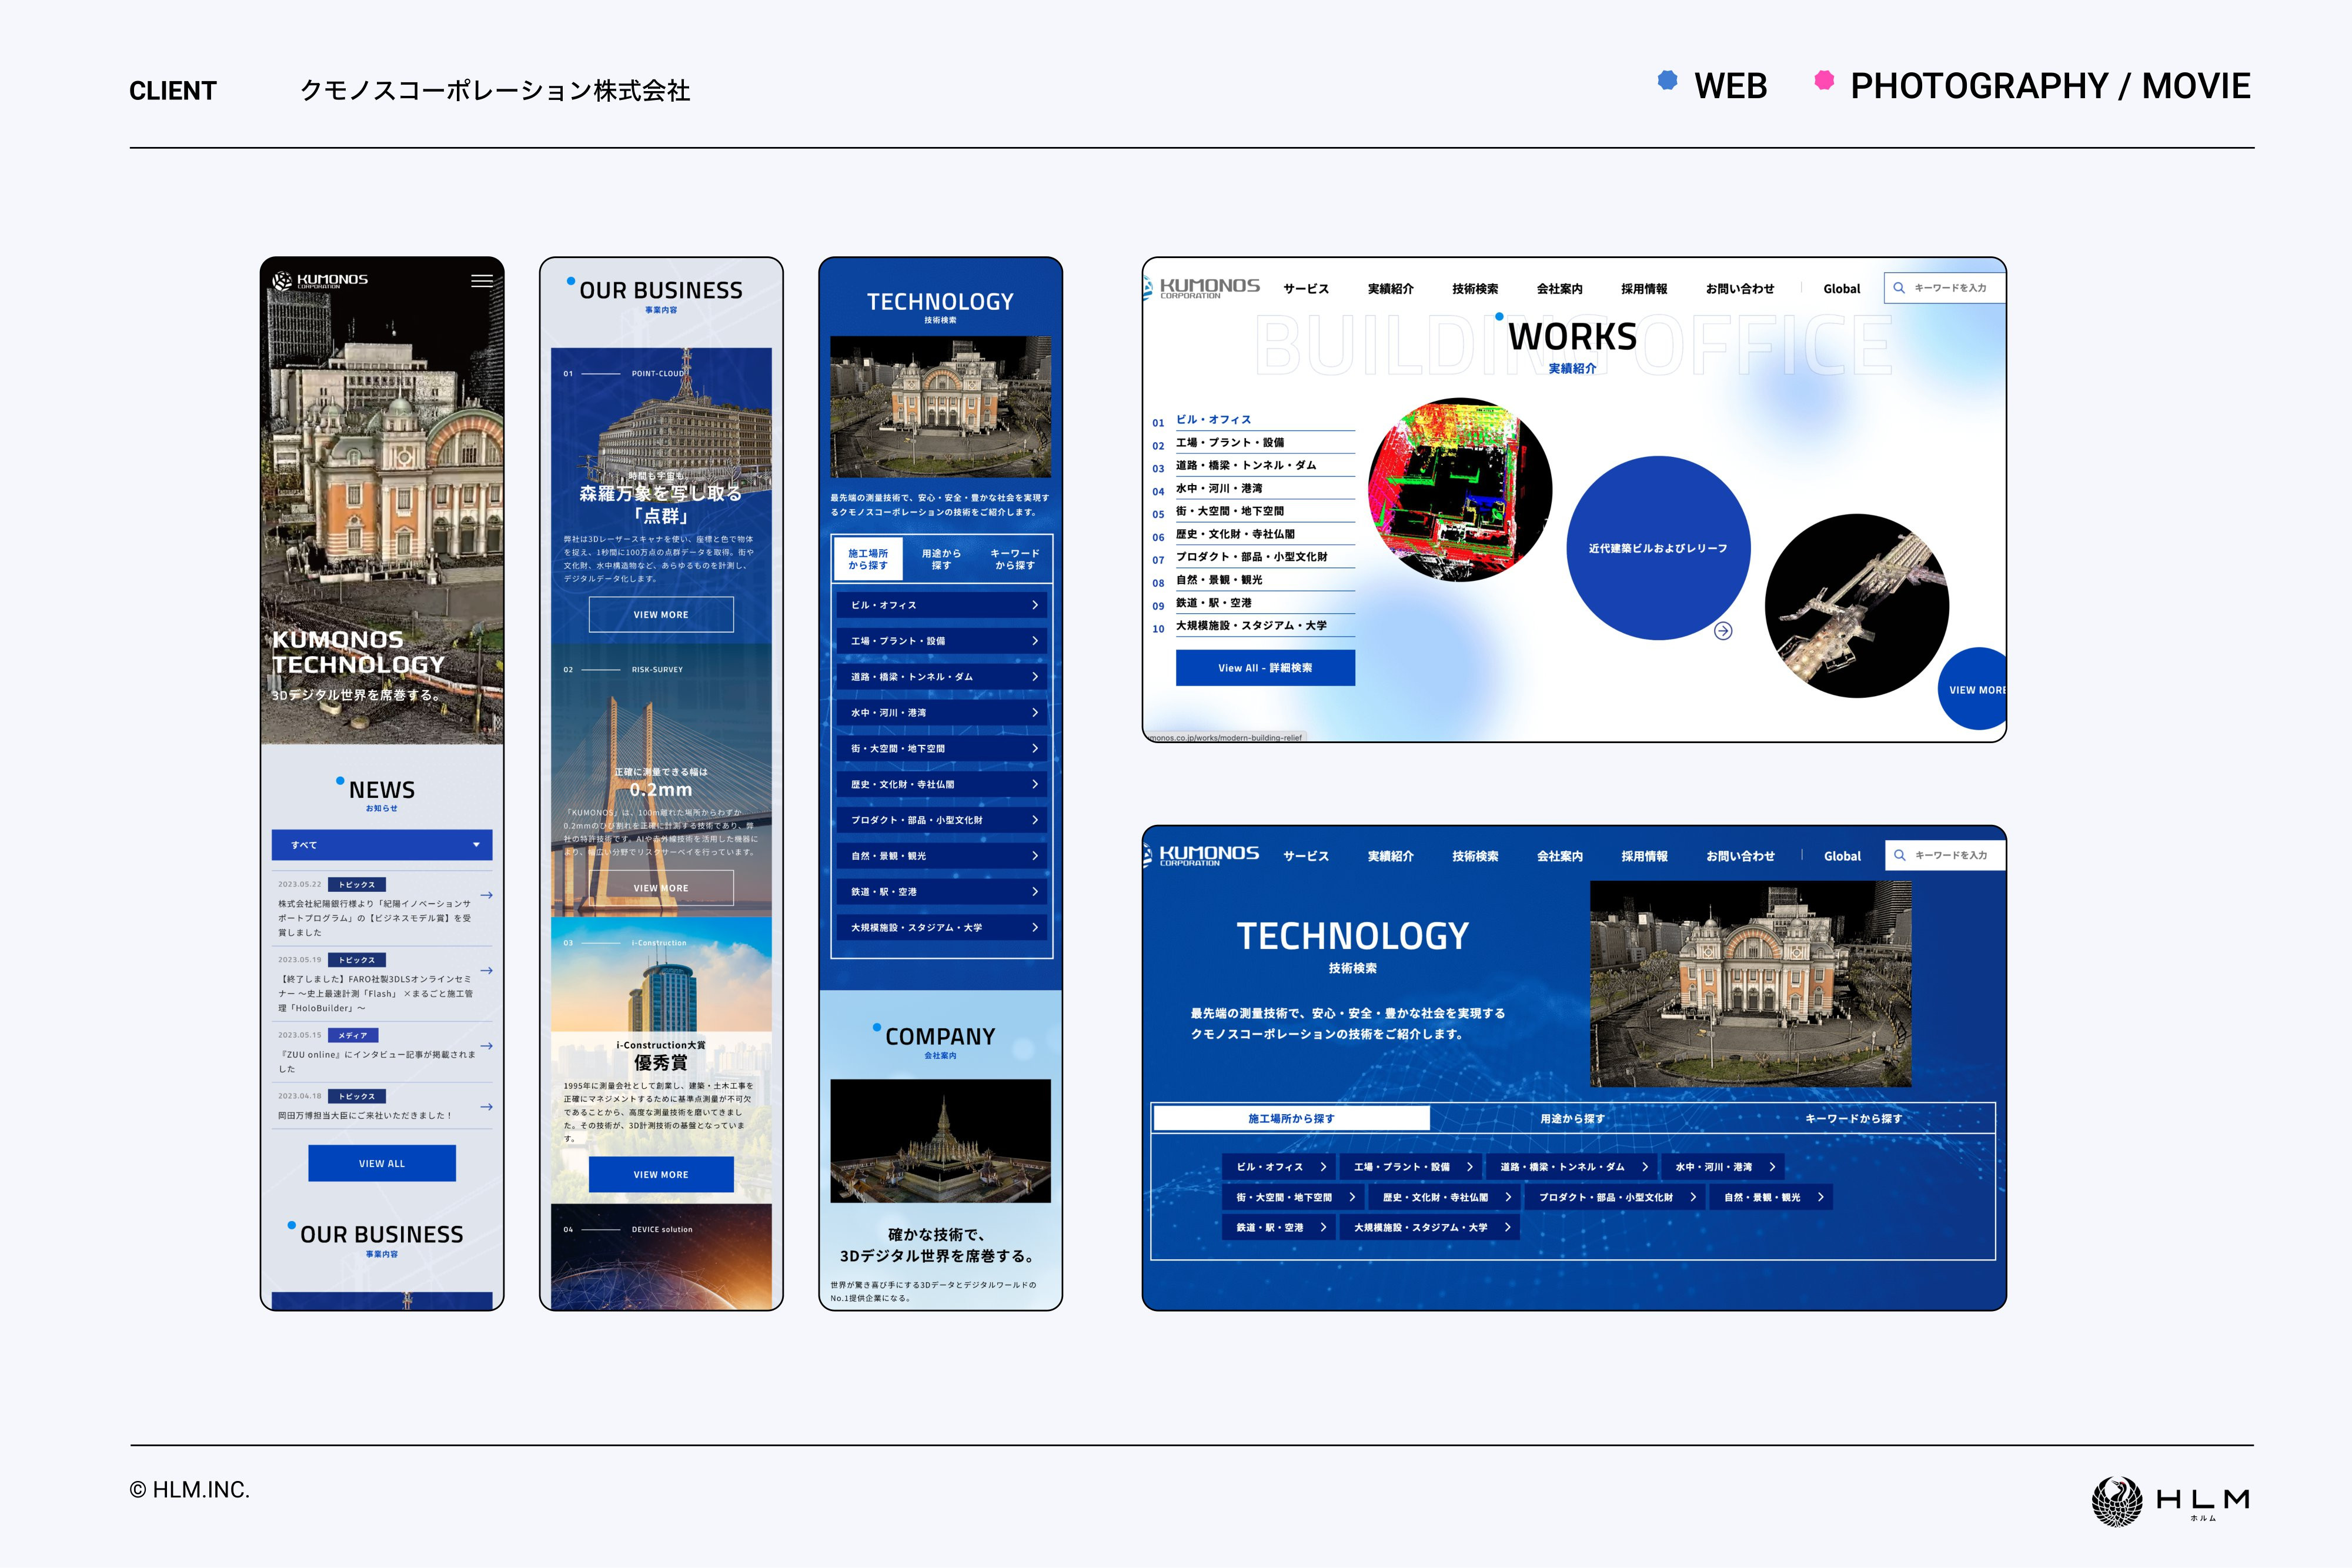This screenshot has width=2352, height=1568.
Task: Click the View All - 詳細検索 button on WORKS
Action: point(1266,667)
